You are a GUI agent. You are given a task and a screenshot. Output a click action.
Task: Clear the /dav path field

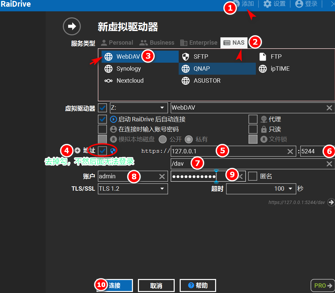[329, 164]
